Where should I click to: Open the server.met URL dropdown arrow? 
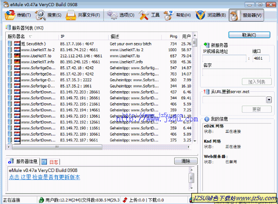click(x=269, y=100)
